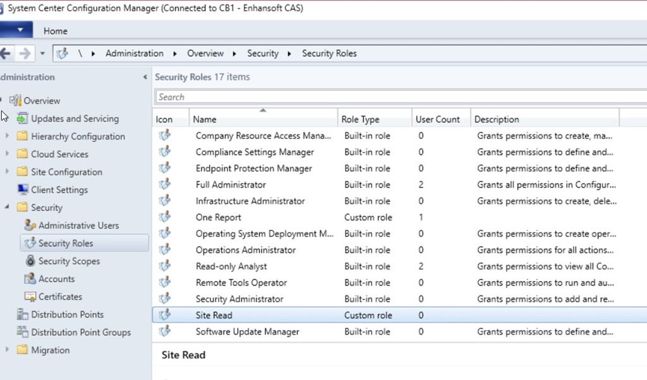Screen dimensions: 647x380
Task: Open the blue application menu dropdown
Action: coord(16,30)
